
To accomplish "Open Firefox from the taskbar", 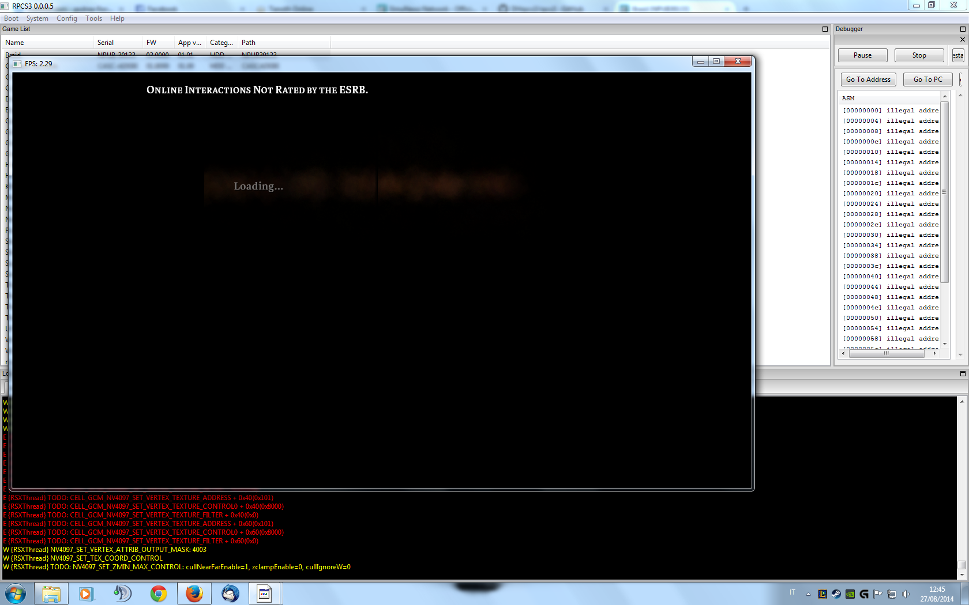I will pos(194,593).
